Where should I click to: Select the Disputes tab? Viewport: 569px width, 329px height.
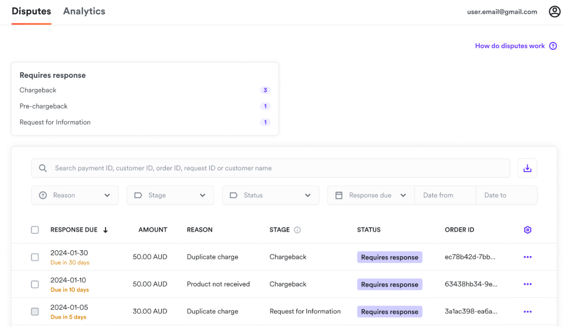tap(31, 11)
